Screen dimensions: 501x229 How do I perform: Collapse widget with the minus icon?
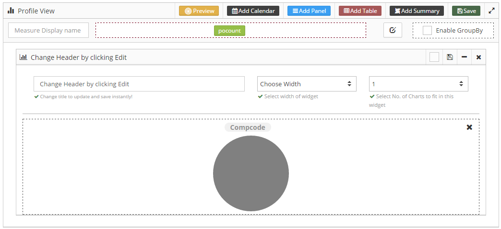[x=464, y=57]
